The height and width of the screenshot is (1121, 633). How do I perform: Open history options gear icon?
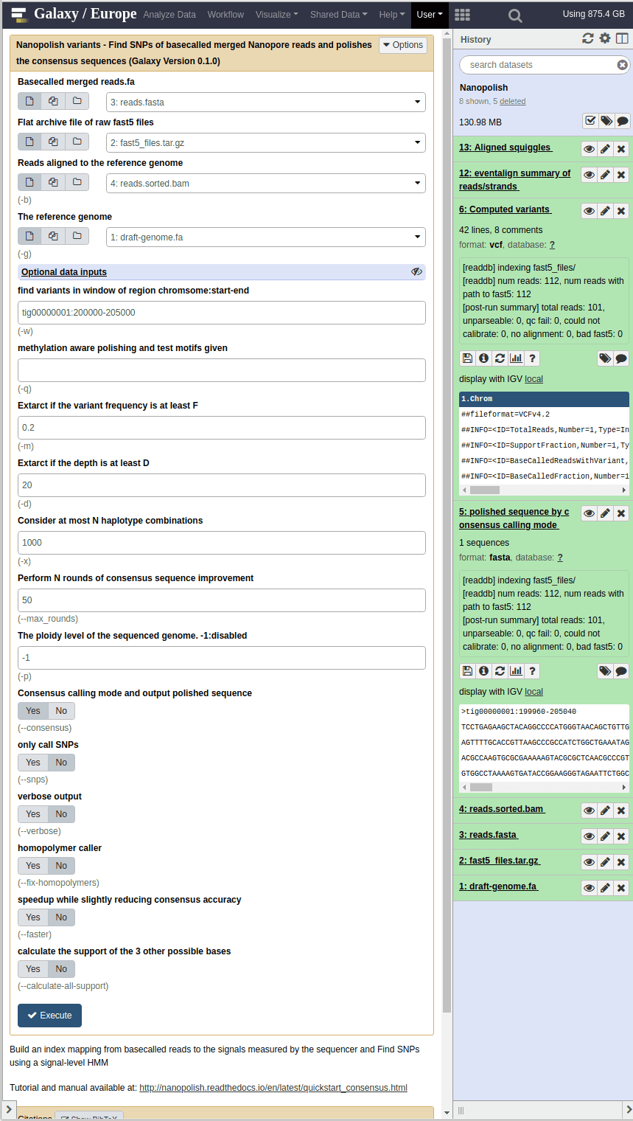tap(605, 38)
